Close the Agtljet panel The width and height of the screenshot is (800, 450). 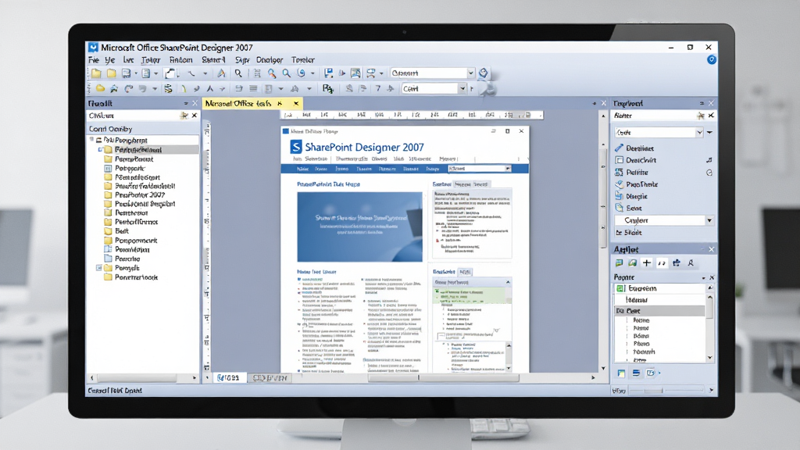tap(711, 249)
